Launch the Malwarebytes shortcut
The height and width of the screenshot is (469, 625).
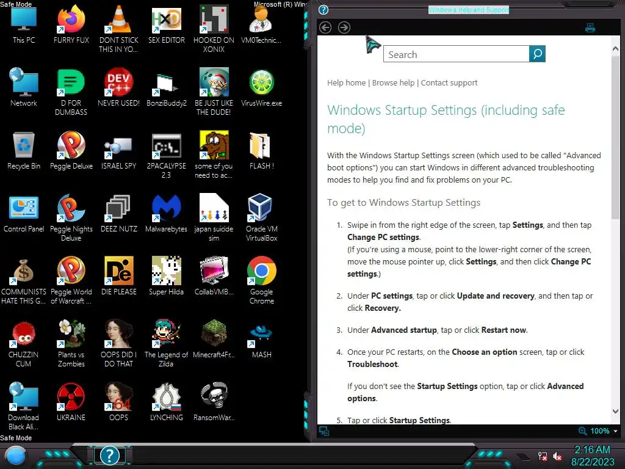click(166, 213)
